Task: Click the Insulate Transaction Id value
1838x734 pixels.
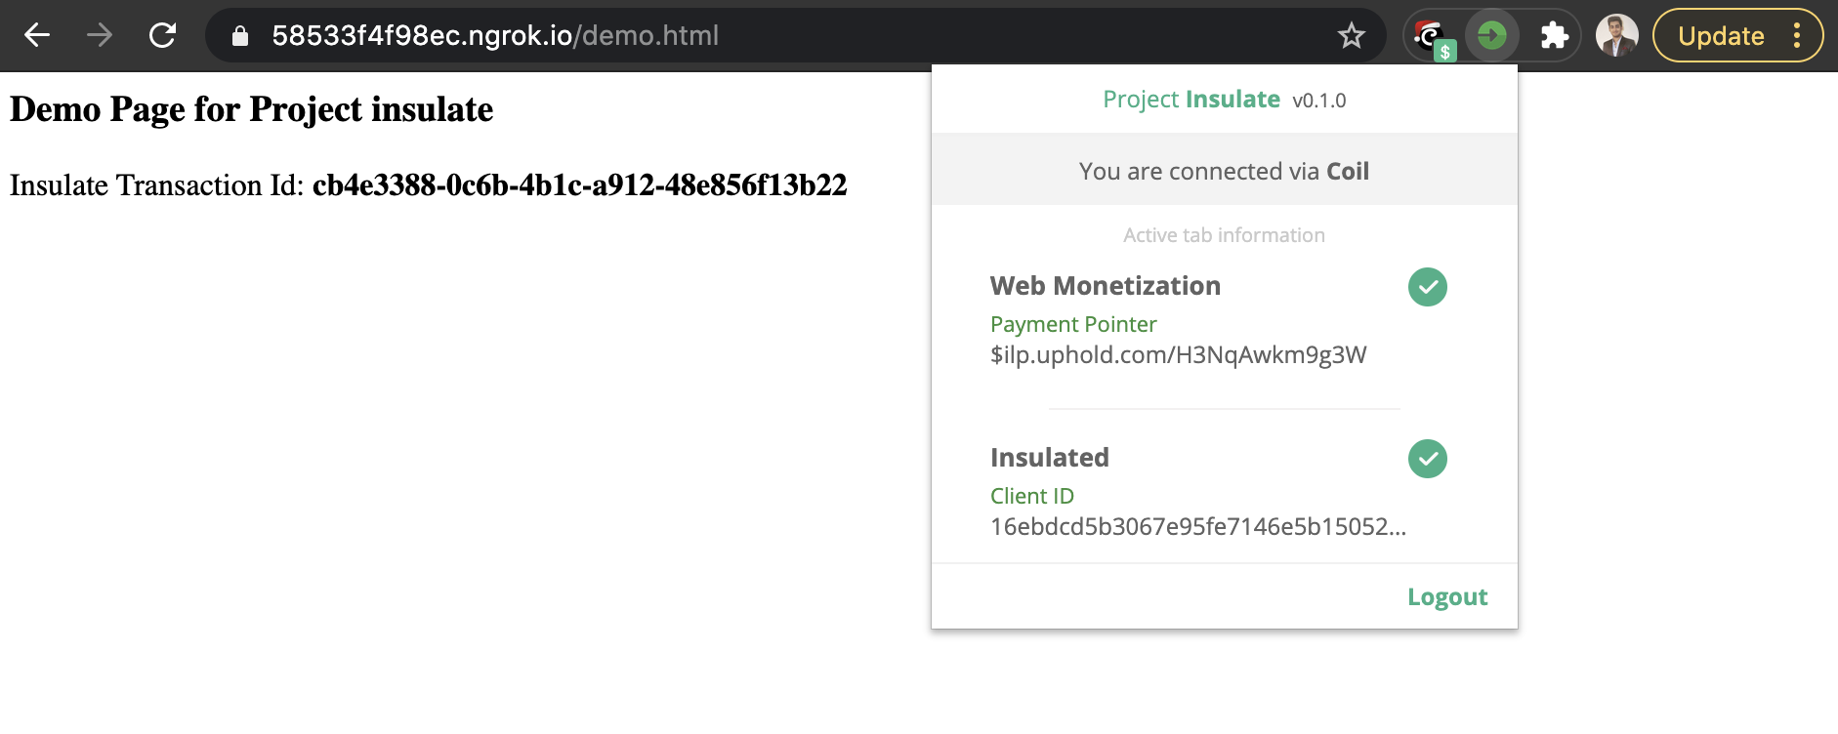Action: (x=579, y=185)
